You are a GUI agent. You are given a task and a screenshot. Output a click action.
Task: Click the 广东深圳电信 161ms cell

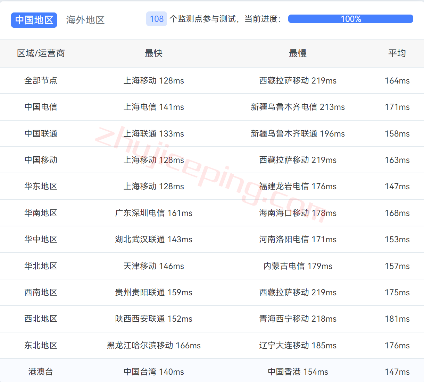pyautogui.click(x=154, y=213)
